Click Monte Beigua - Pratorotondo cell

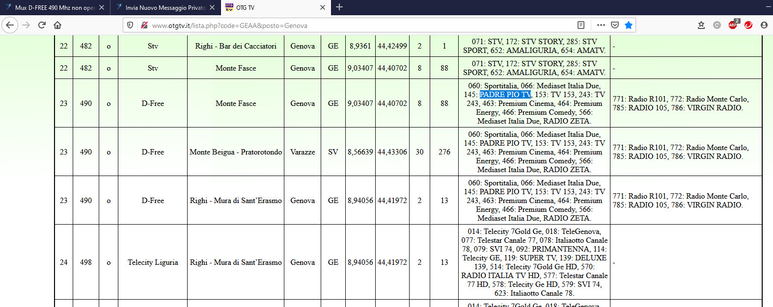point(236,152)
